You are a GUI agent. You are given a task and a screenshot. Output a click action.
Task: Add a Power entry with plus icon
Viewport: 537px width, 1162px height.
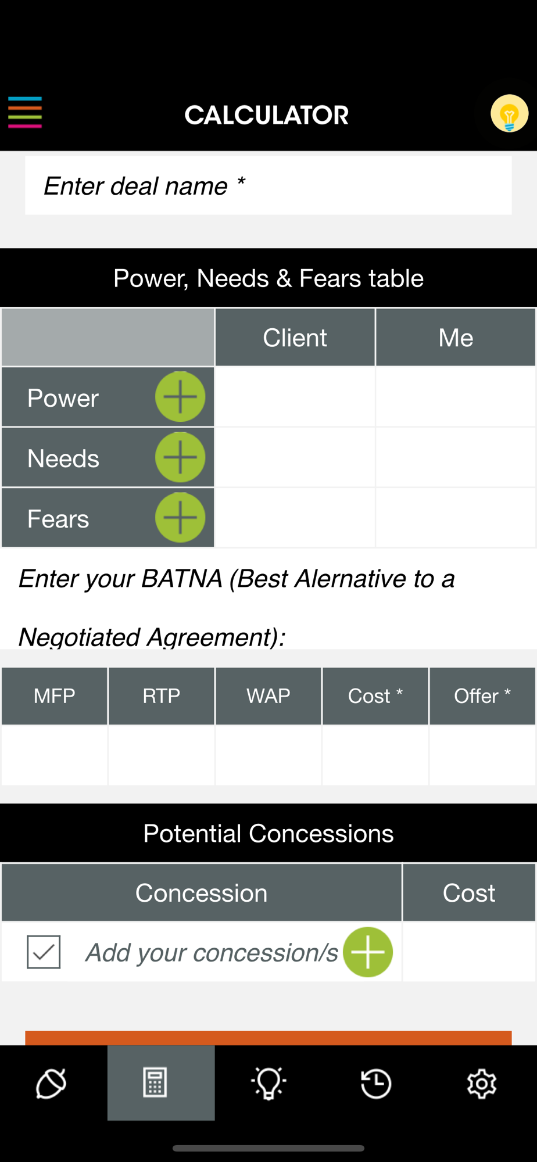point(180,397)
